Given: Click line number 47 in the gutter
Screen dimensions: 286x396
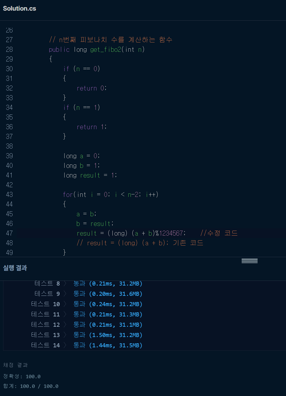Looking at the screenshot, I should click(9, 233).
